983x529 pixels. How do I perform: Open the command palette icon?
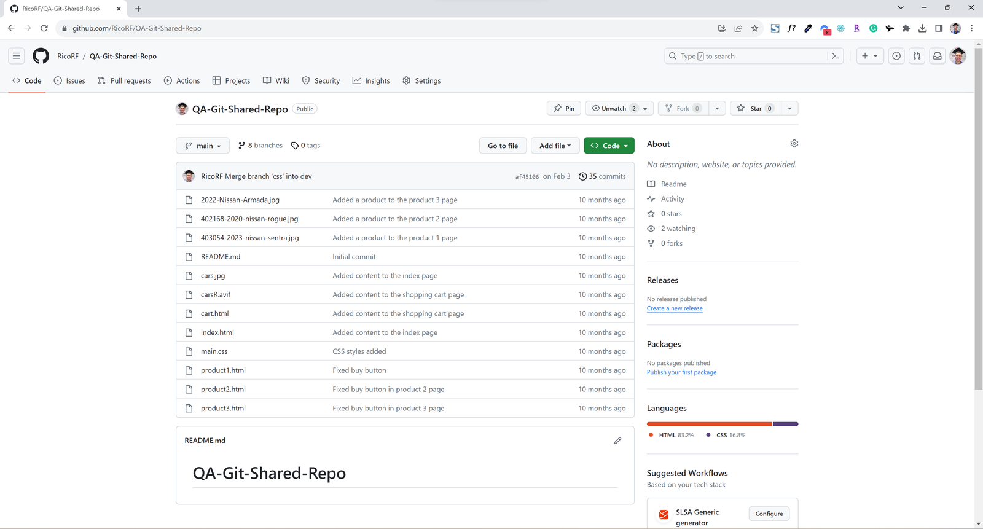click(x=836, y=56)
